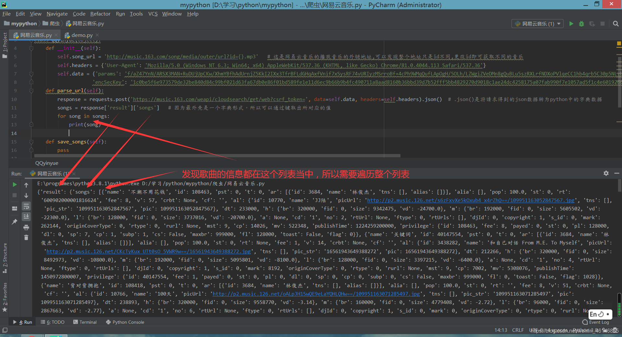Open the first picUrl link ending 109951163052847567.jpg
This screenshot has height=337, width=622.
471,200
